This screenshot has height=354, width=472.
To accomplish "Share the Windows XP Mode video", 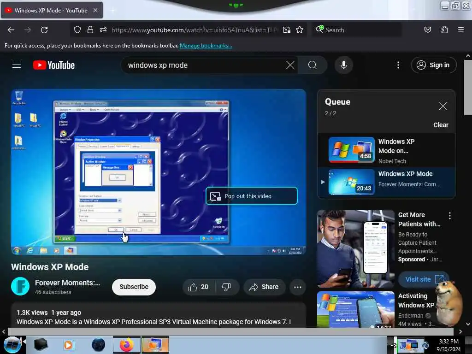I will (x=264, y=287).
